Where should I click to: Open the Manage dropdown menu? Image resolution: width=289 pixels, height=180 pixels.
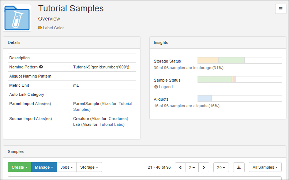click(44, 167)
